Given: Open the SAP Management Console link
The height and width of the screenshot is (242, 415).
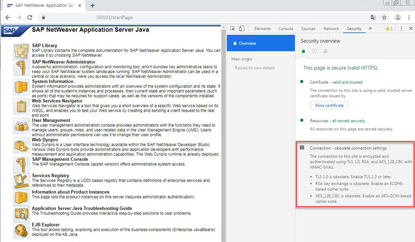Looking at the screenshot, I should point(60,160).
